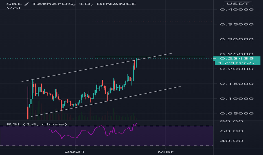Click the RSI 60.00 axis label
The width and height of the screenshot is (263, 155).
231,131
